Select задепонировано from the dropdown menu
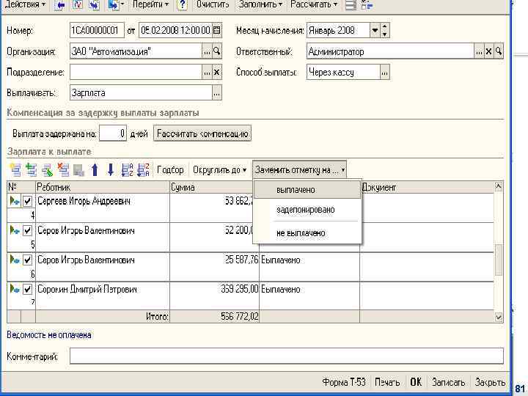Viewport: 528px width, 396px height. (307, 210)
